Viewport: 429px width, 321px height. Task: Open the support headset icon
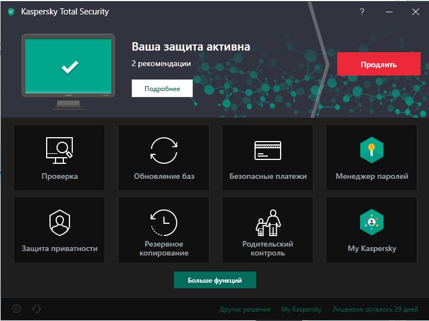(x=36, y=309)
